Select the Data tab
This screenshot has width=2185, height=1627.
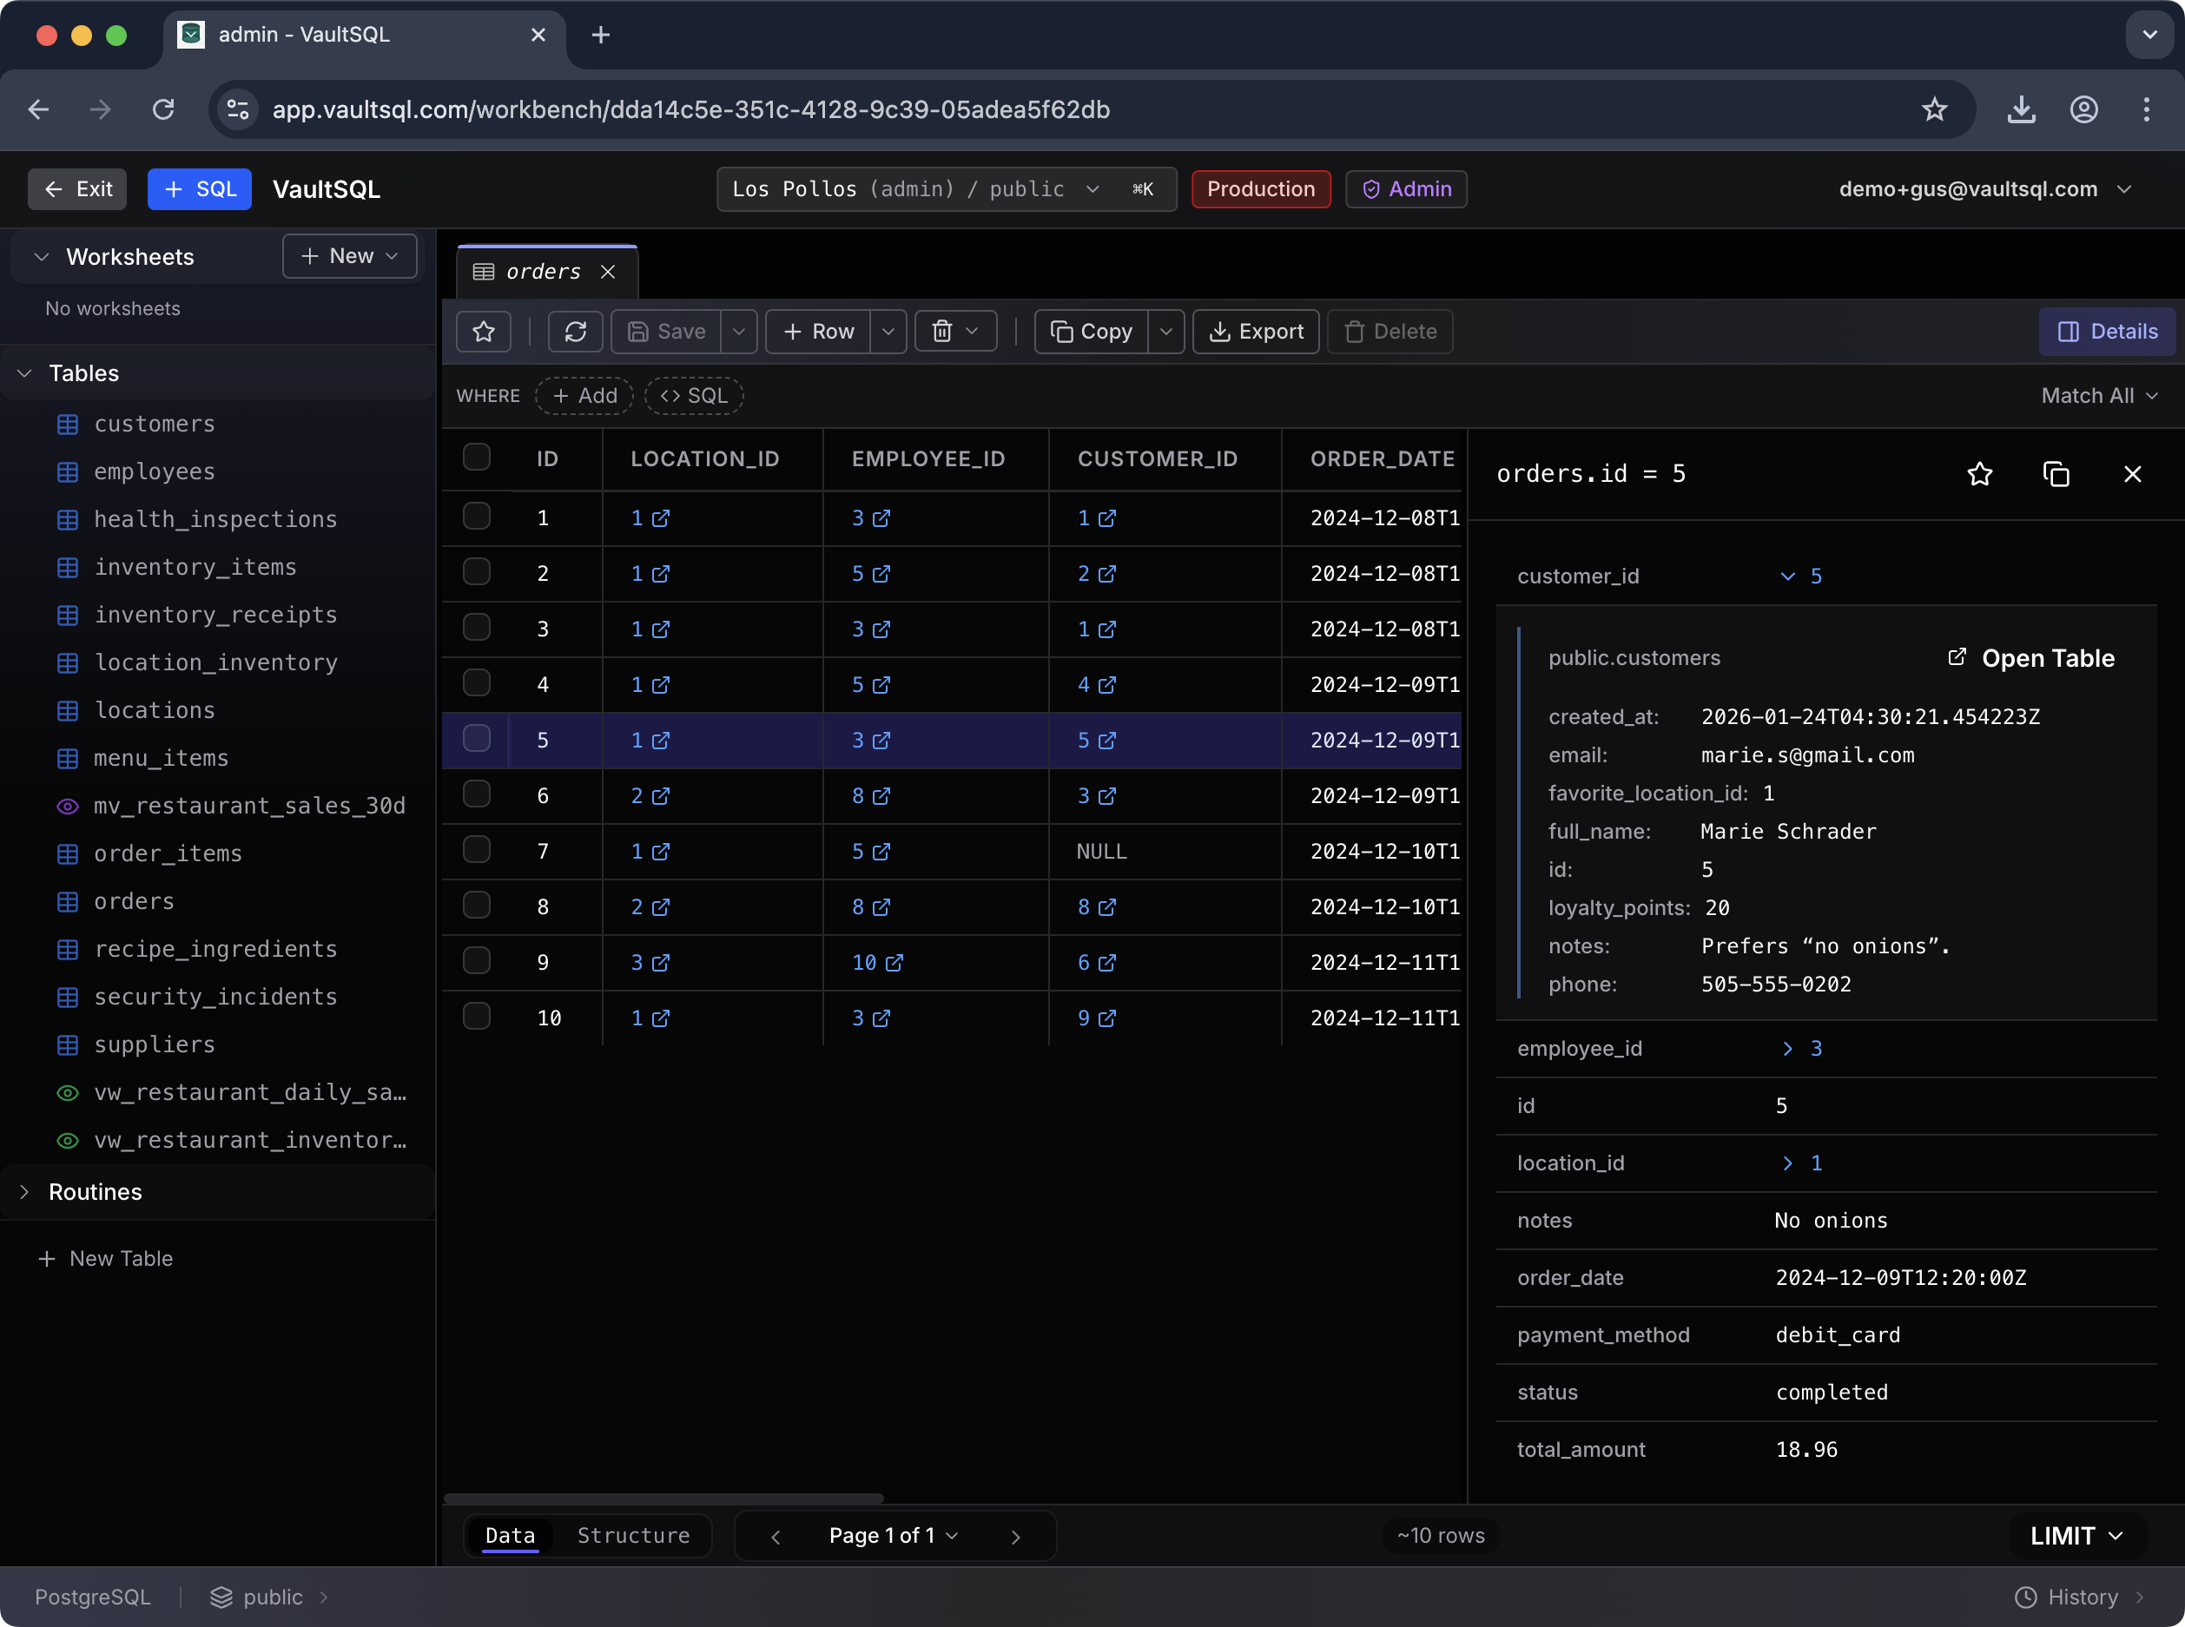coord(511,1537)
